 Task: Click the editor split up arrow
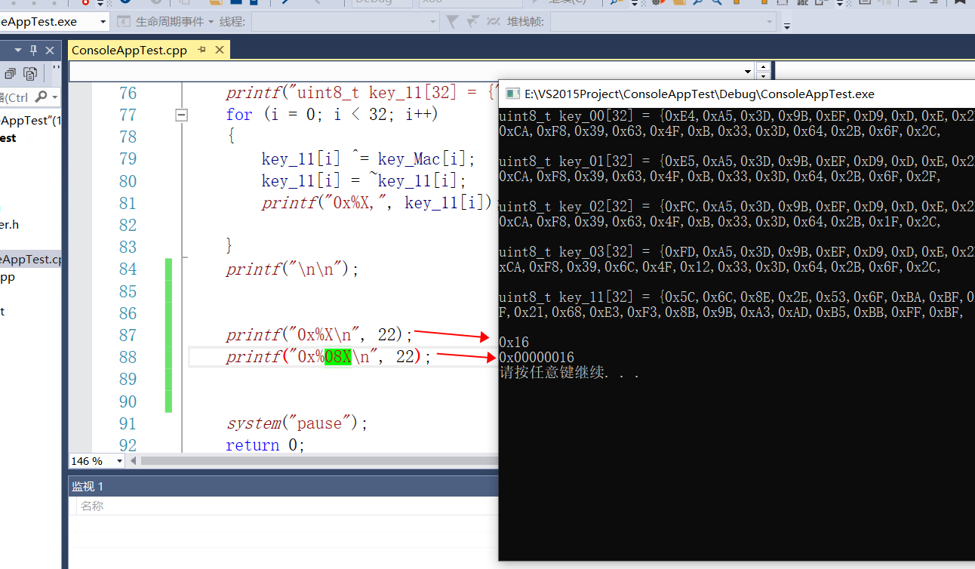click(x=763, y=67)
